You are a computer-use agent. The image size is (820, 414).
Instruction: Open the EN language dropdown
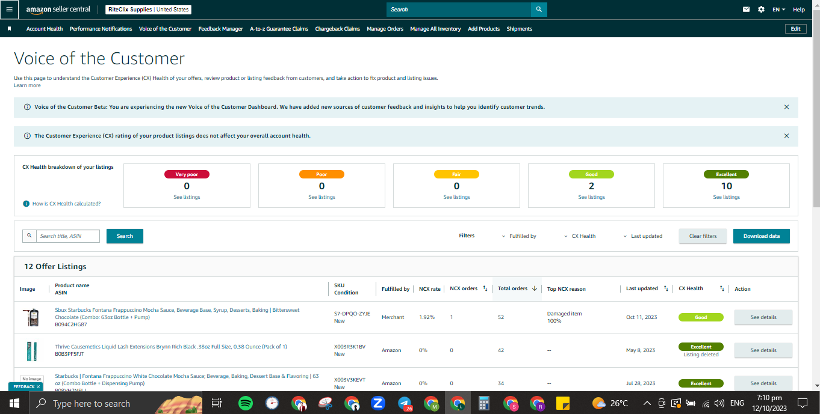(x=779, y=10)
